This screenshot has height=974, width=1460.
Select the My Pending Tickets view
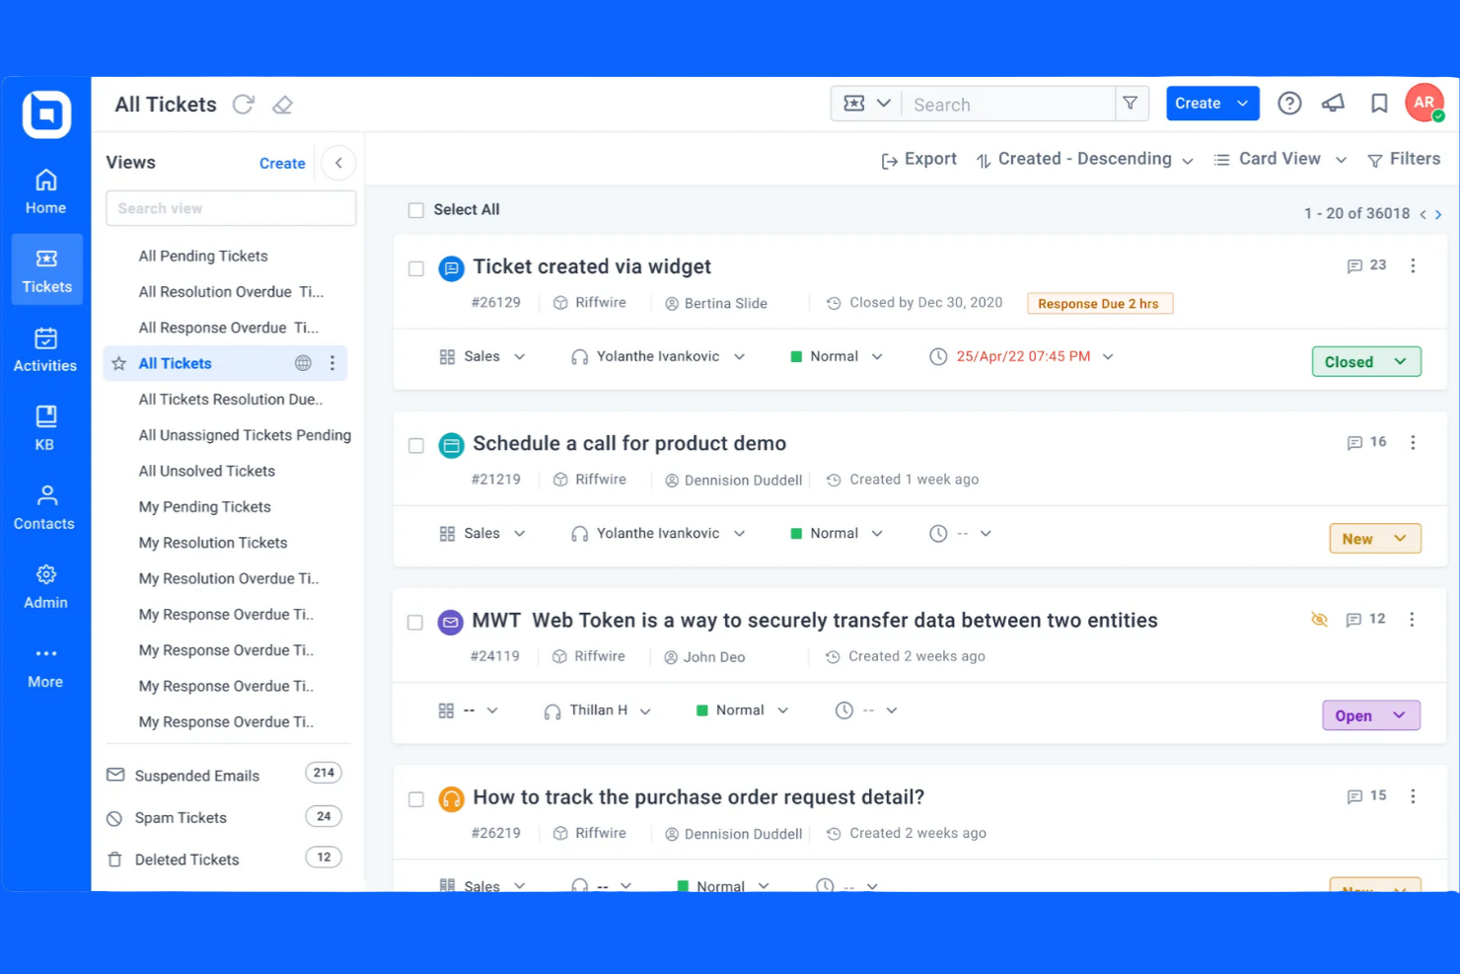pos(204,506)
